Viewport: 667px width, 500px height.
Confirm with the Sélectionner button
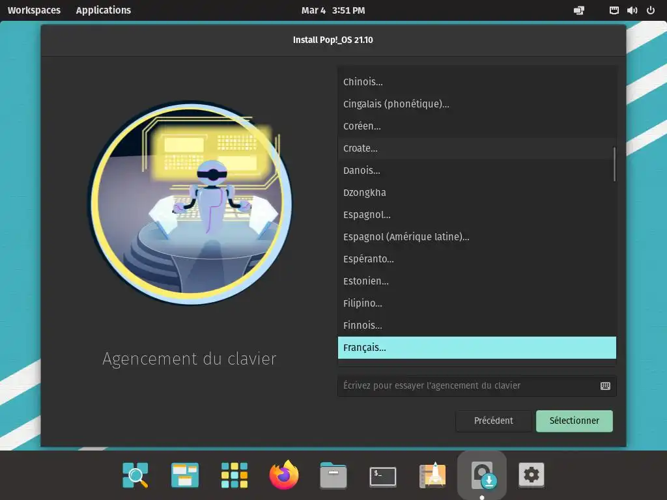[x=575, y=421]
